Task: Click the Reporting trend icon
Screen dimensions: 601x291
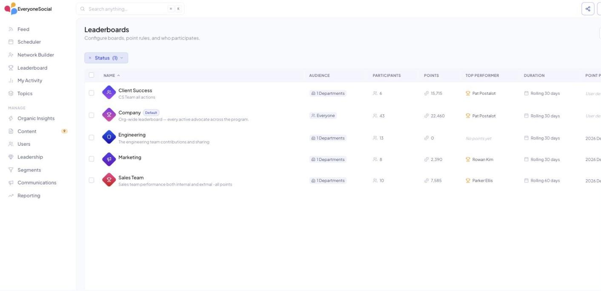Action: [11, 196]
